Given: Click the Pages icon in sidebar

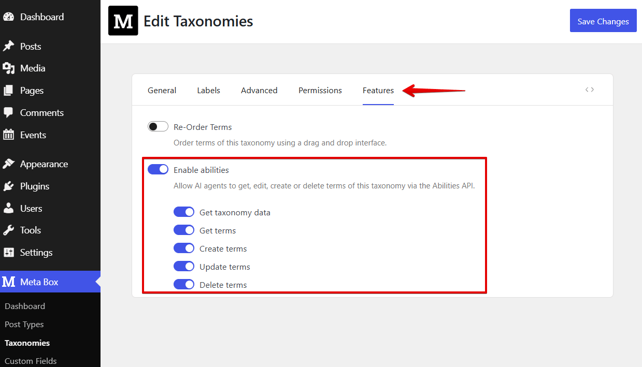Looking at the screenshot, I should (8, 91).
